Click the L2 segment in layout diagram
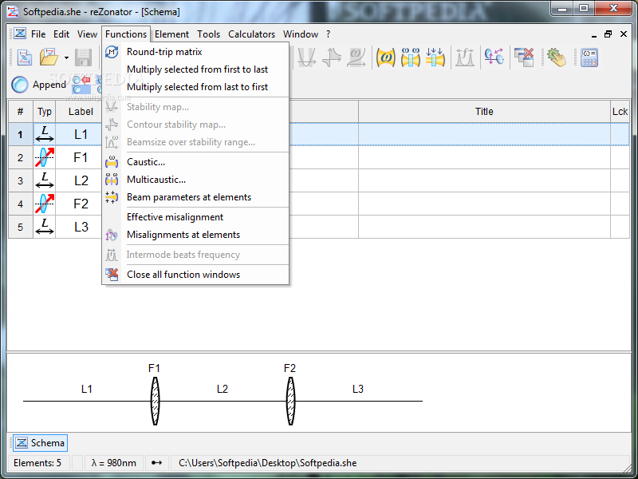Viewport: 638px width, 479px height. pyautogui.click(x=223, y=401)
